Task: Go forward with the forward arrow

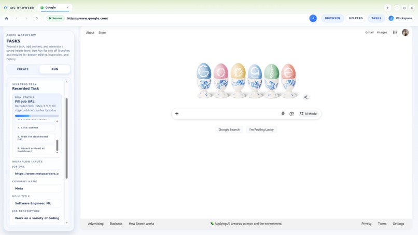Action: pyautogui.click(x=26, y=18)
